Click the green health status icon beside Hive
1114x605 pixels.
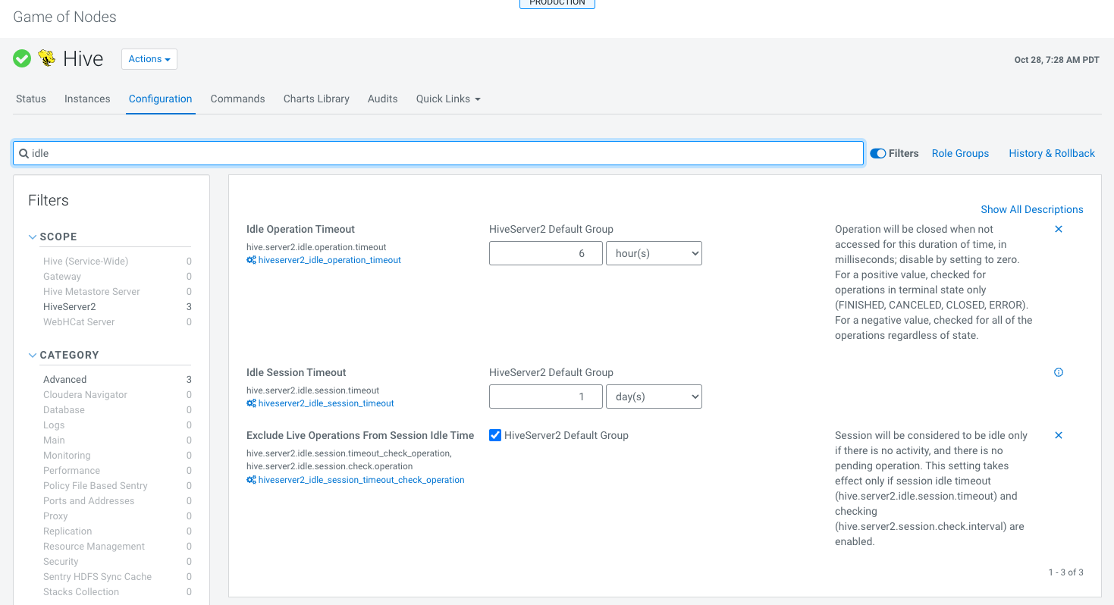[x=21, y=58]
